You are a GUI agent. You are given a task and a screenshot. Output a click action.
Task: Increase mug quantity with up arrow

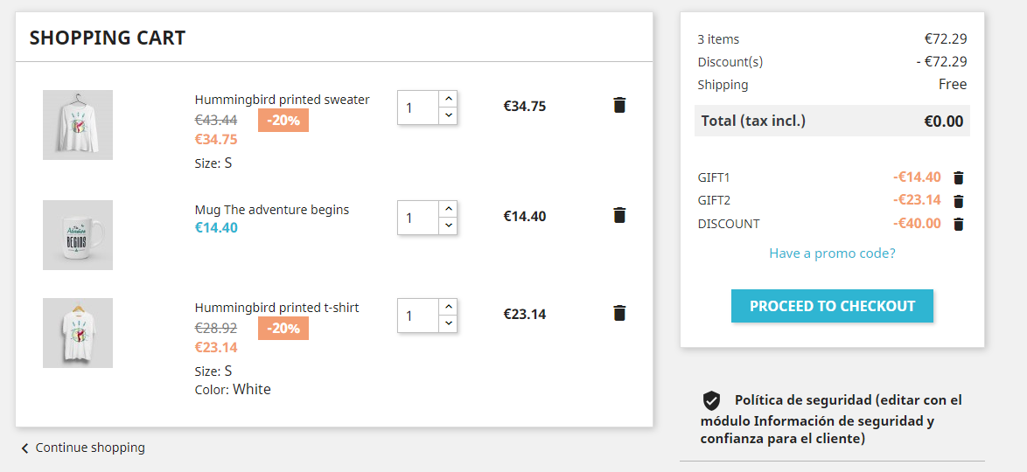tap(448, 209)
